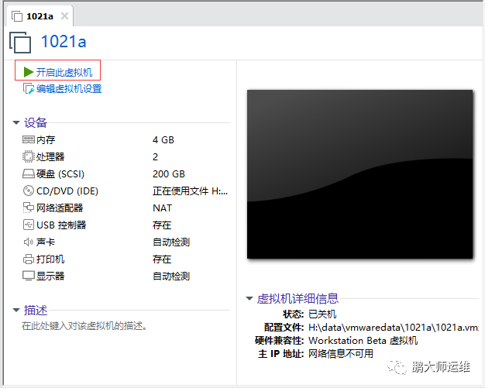Screen dimensions: 485x388
Task: Open the 处理器 device entry
Action: coord(50,156)
